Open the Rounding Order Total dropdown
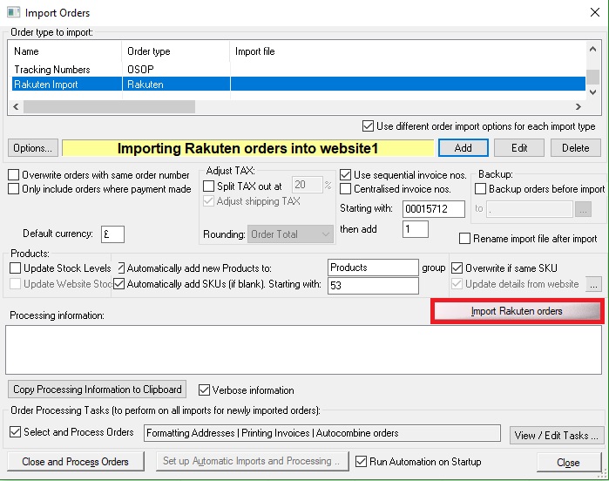This screenshot has height=481, width=609. (x=290, y=234)
